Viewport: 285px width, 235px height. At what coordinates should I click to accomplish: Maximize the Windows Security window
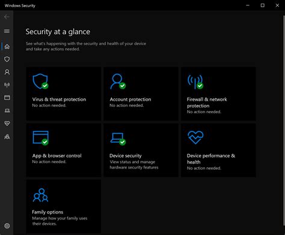[263, 5]
